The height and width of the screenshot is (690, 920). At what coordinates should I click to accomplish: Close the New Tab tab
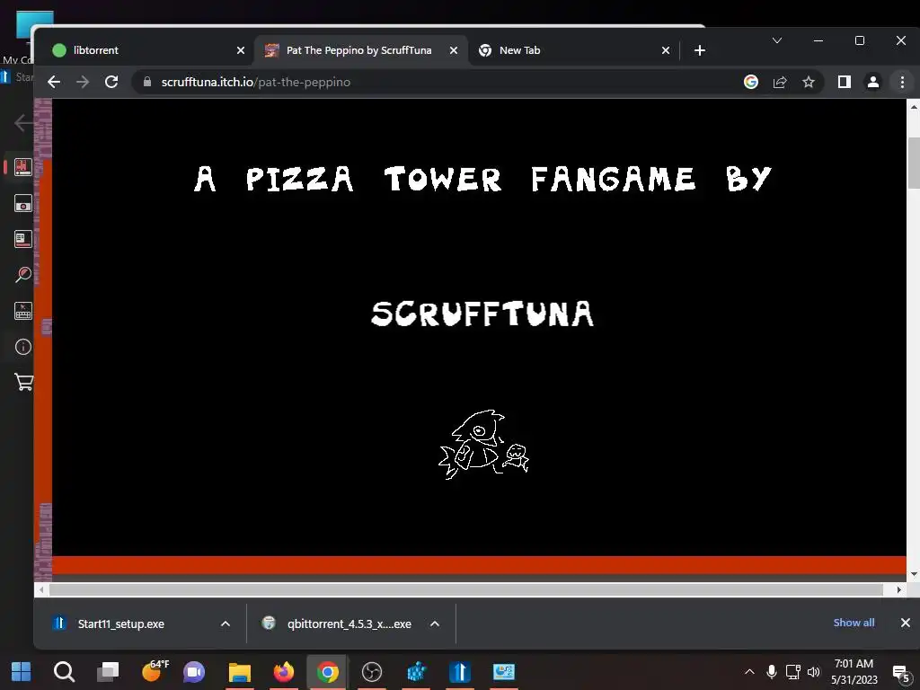pyautogui.click(x=666, y=50)
